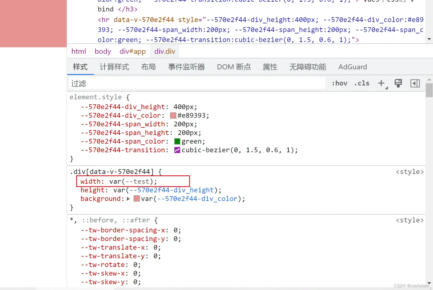Open the <style> source link for .div rule
The height and width of the screenshot is (290, 433).
coord(410,172)
